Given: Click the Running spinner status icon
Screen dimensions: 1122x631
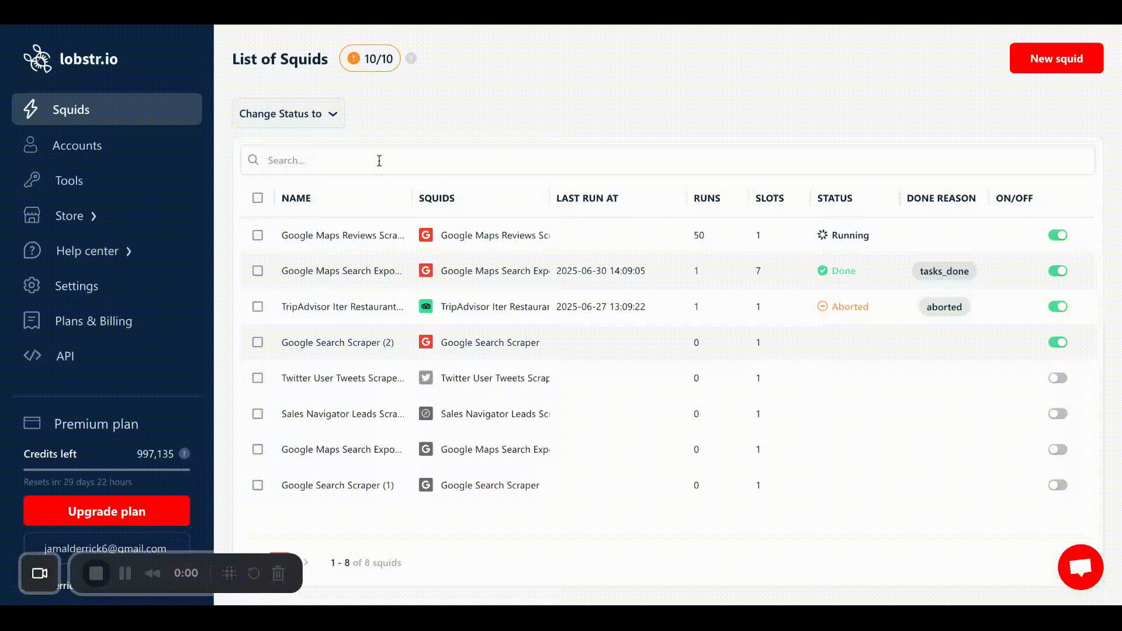Looking at the screenshot, I should pos(822,235).
